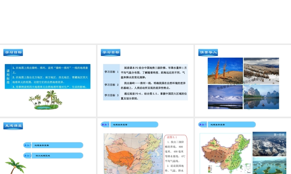Click the 读图5.1 dashed text box

click(175, 154)
